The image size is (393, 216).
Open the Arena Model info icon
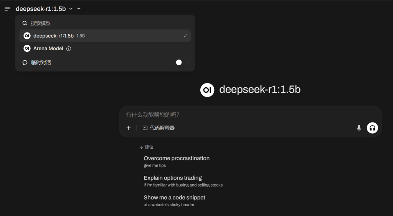click(69, 49)
